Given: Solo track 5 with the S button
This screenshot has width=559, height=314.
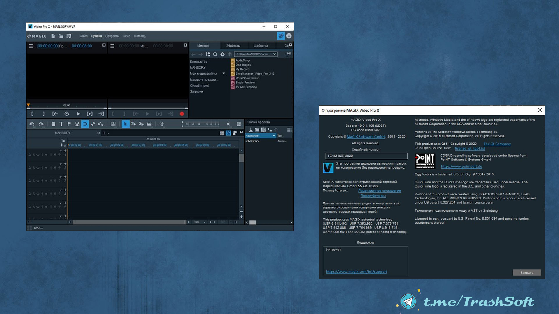Looking at the screenshot, I should click(33, 207).
